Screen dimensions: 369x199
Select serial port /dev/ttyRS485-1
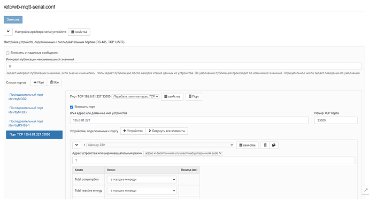(x=26, y=123)
